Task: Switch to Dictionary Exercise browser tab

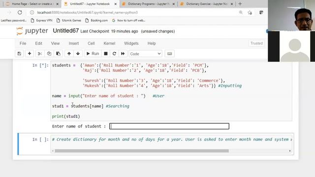Action: [207, 4]
